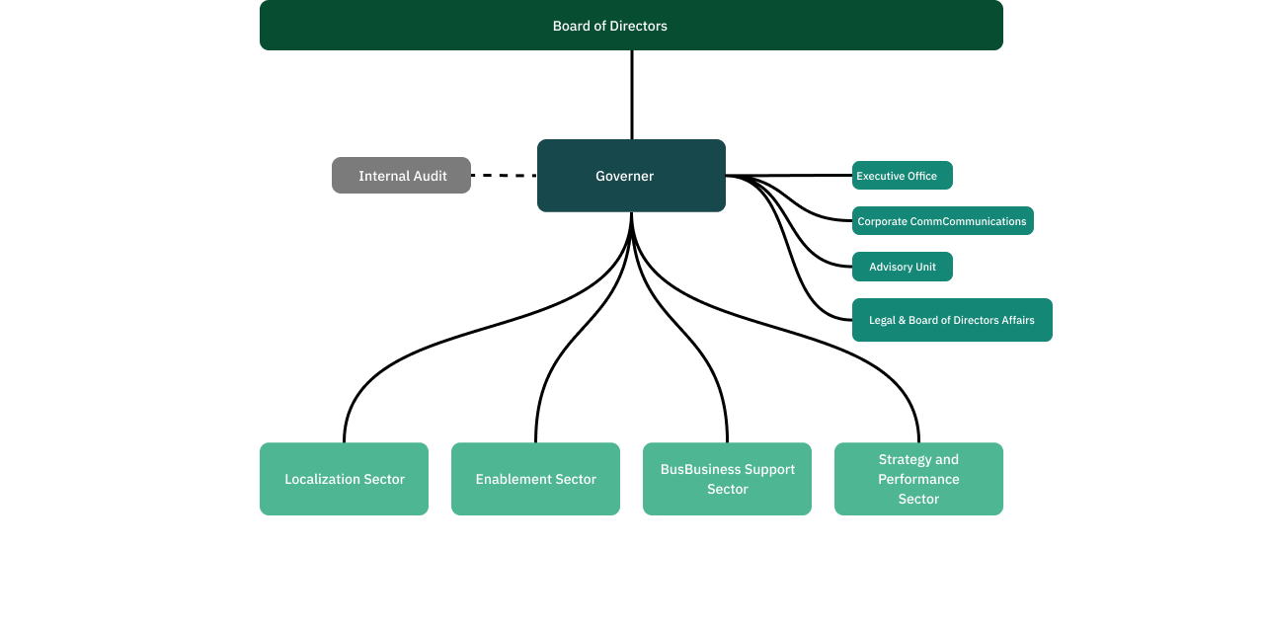
Task: Select the 'Executive Office' text label
Action: (x=897, y=176)
